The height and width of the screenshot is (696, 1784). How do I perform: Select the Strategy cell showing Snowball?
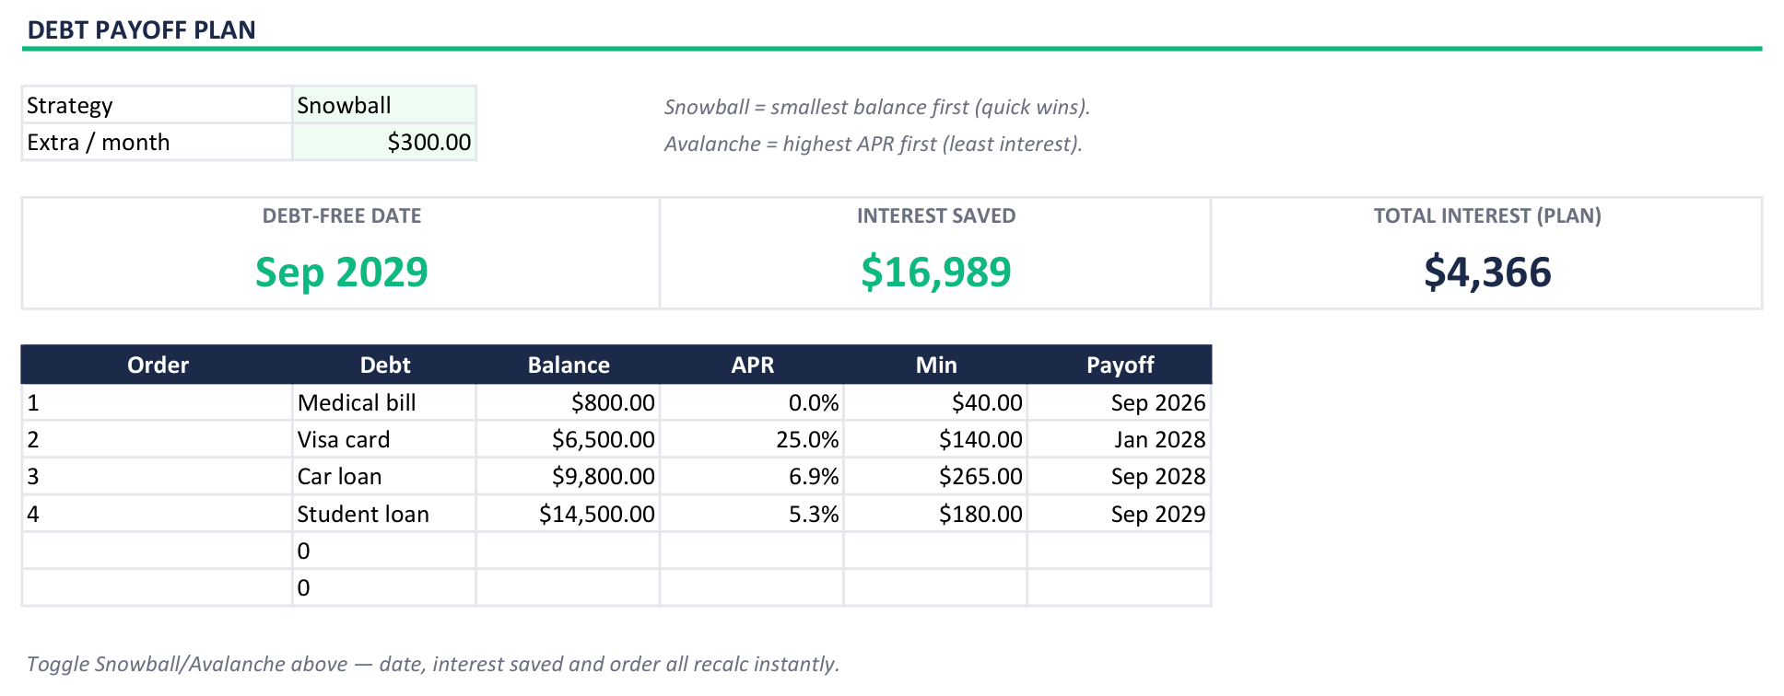384,105
